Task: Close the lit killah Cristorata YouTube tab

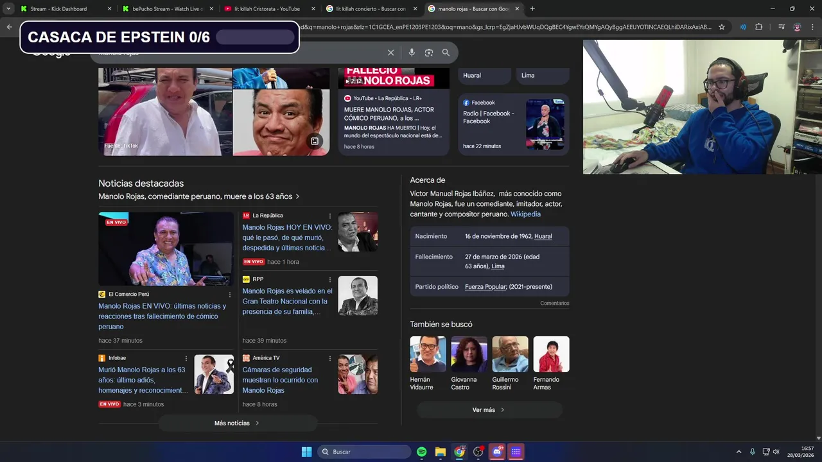Action: tap(313, 9)
